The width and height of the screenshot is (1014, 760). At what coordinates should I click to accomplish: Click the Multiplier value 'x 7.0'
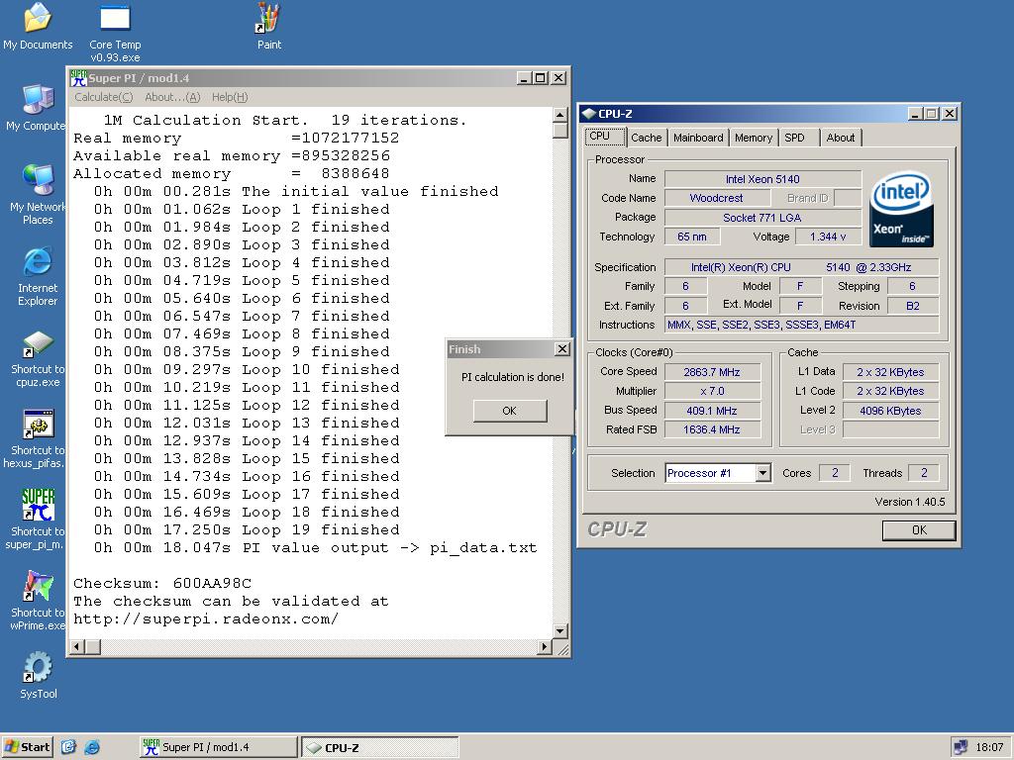coord(712,391)
